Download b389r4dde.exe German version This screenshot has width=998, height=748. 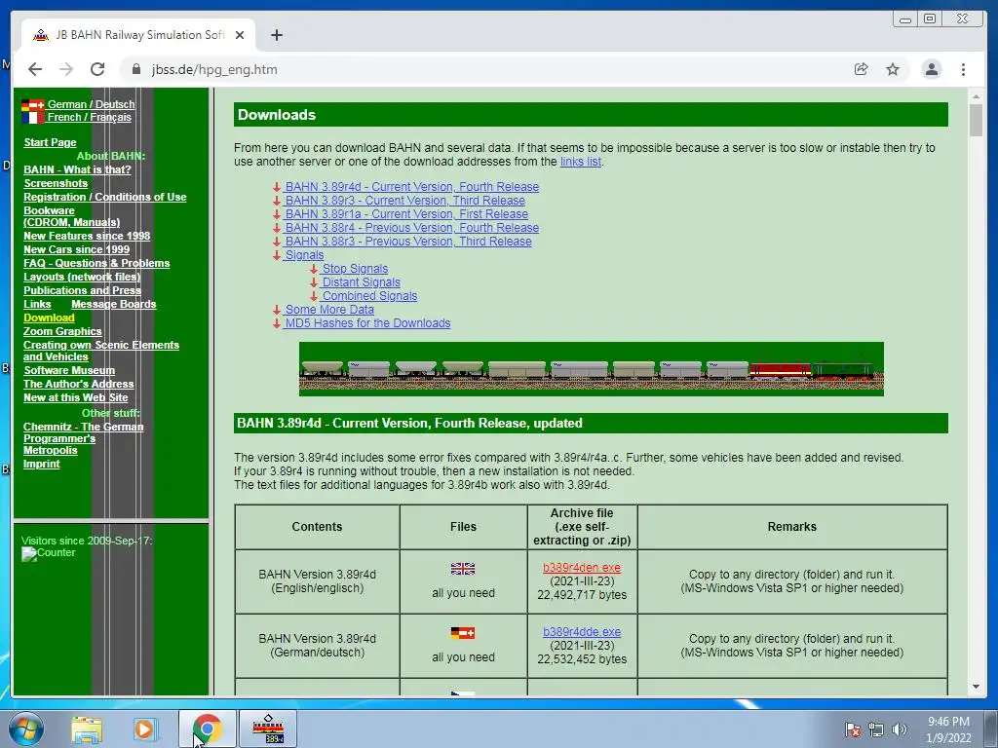coord(582,632)
